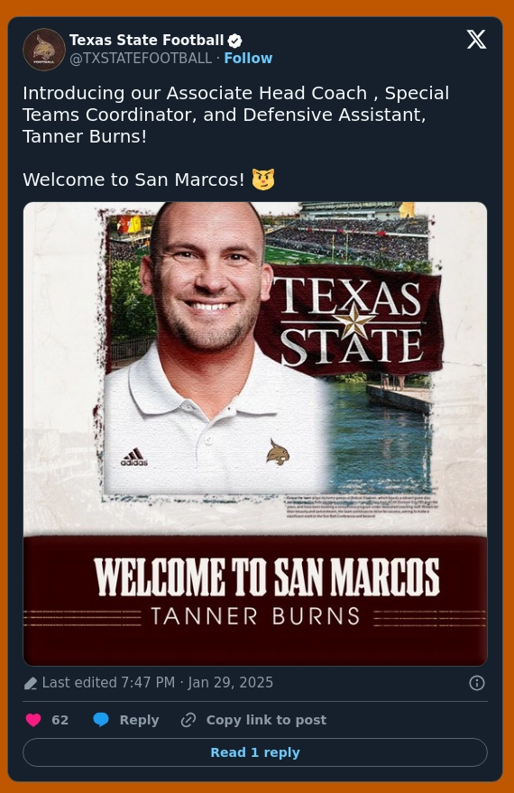
Task: Open the Last edited 7:47 PM timestamp
Action: pyautogui.click(x=158, y=683)
